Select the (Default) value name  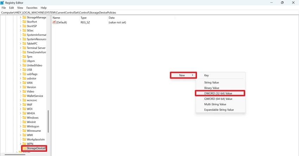(x=62, y=22)
